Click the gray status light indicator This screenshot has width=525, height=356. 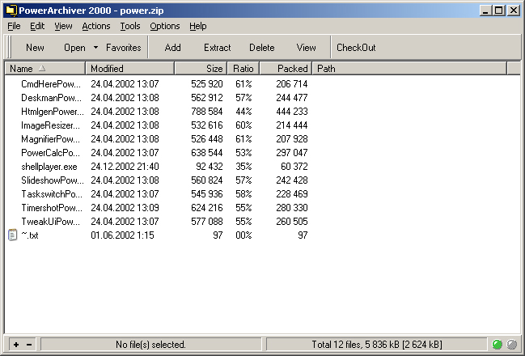pyautogui.click(x=512, y=345)
